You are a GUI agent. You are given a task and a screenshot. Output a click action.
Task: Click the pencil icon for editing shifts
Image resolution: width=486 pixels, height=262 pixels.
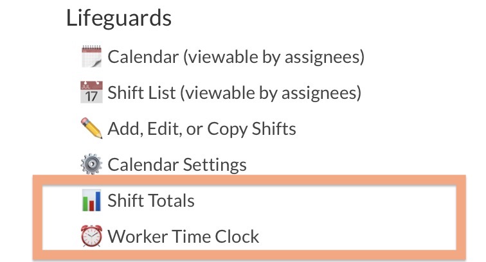93,128
